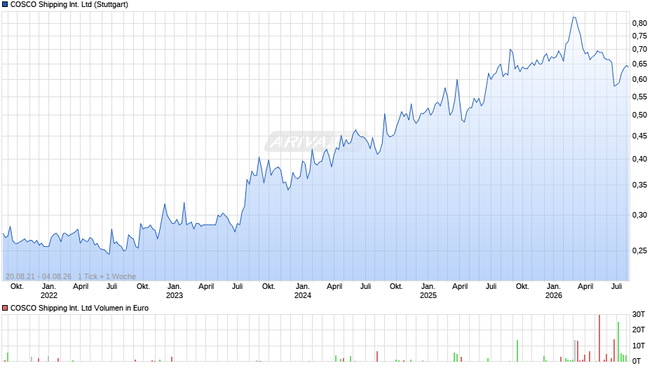Click the 0,80 price axis label

coord(639,24)
